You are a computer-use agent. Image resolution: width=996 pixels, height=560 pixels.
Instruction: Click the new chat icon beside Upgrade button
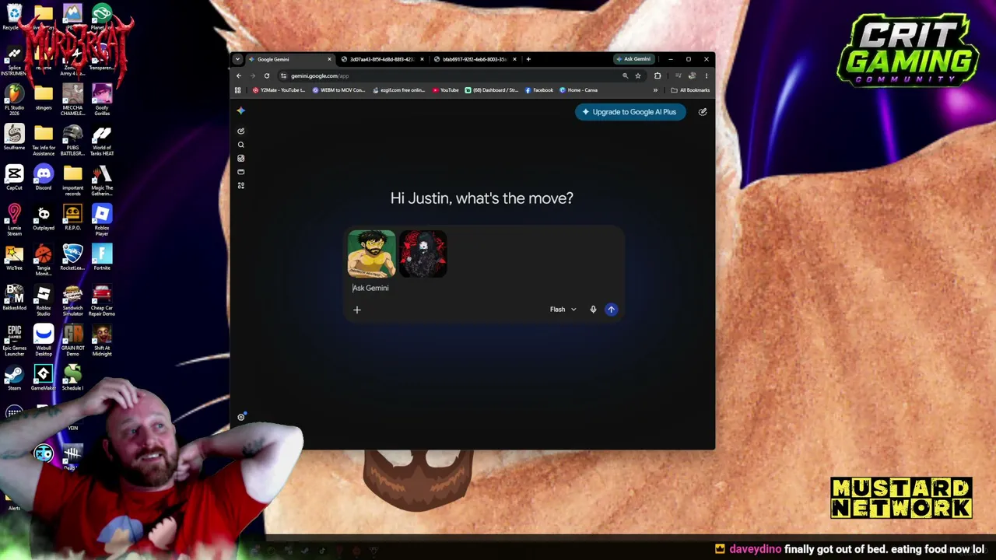pos(703,112)
